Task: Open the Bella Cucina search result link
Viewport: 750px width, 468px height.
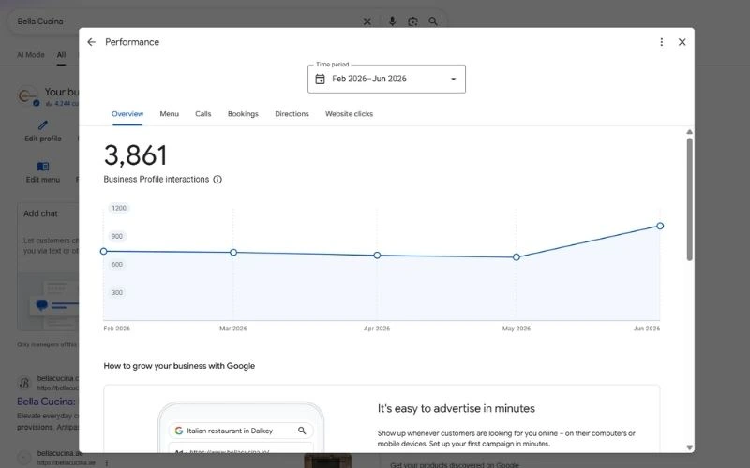Action: pos(46,402)
